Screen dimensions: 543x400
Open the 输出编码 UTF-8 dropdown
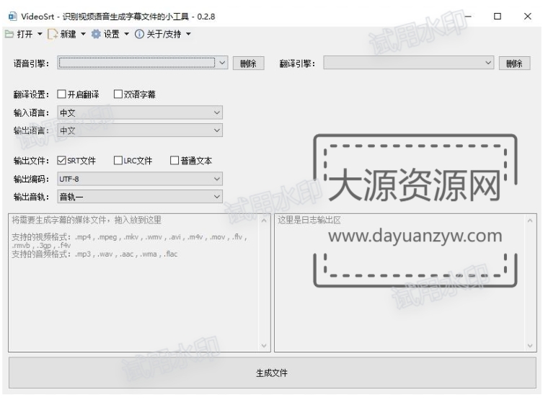coord(140,179)
